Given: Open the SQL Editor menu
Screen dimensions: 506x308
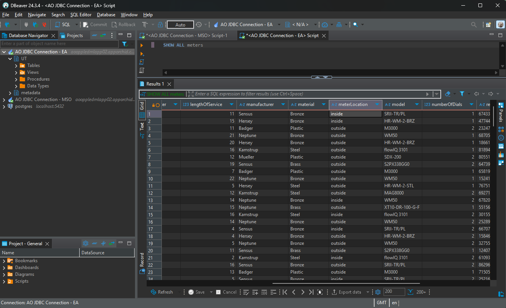Looking at the screenshot, I should [81, 15].
